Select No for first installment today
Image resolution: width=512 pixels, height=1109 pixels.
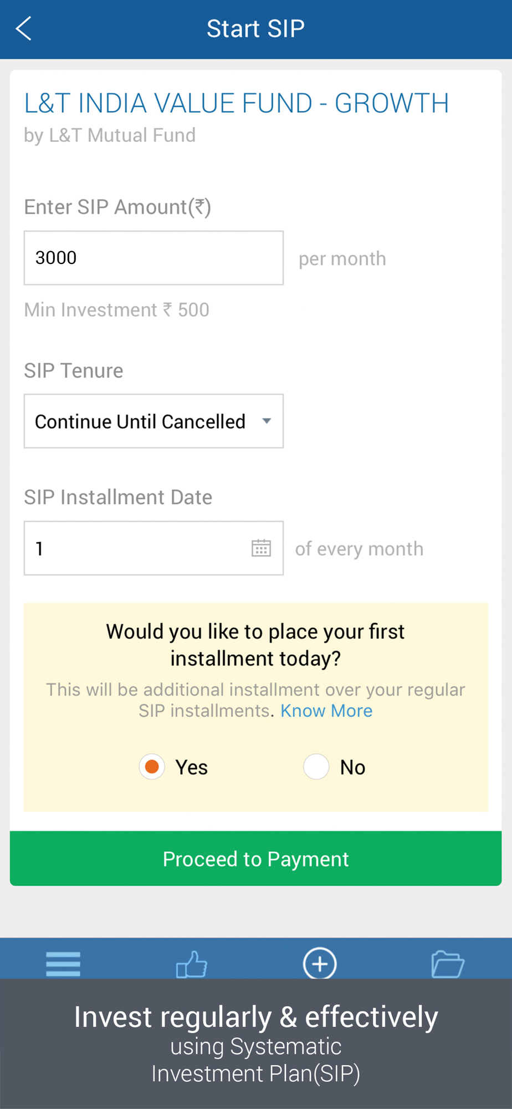(316, 767)
